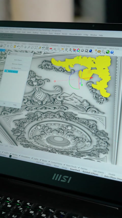The height and width of the screenshot is (218, 122).
Task: Click the grey shaded sphere icon
Action: 82,50
